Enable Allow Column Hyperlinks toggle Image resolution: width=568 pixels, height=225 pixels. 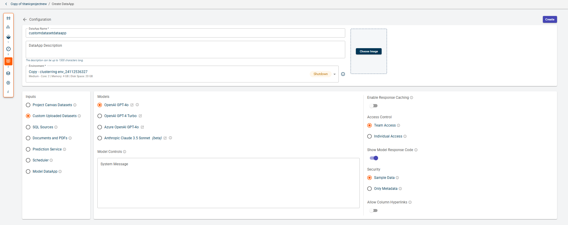pyautogui.click(x=373, y=211)
